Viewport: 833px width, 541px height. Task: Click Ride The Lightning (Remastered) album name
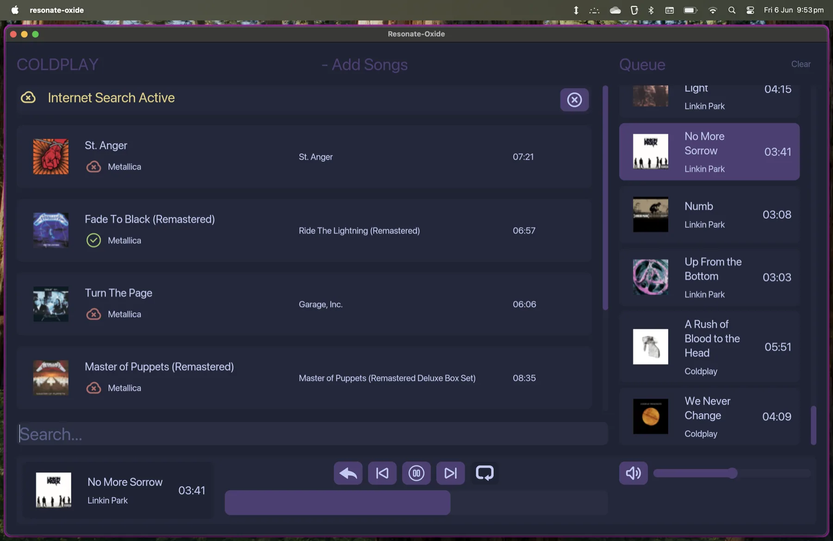(x=360, y=230)
